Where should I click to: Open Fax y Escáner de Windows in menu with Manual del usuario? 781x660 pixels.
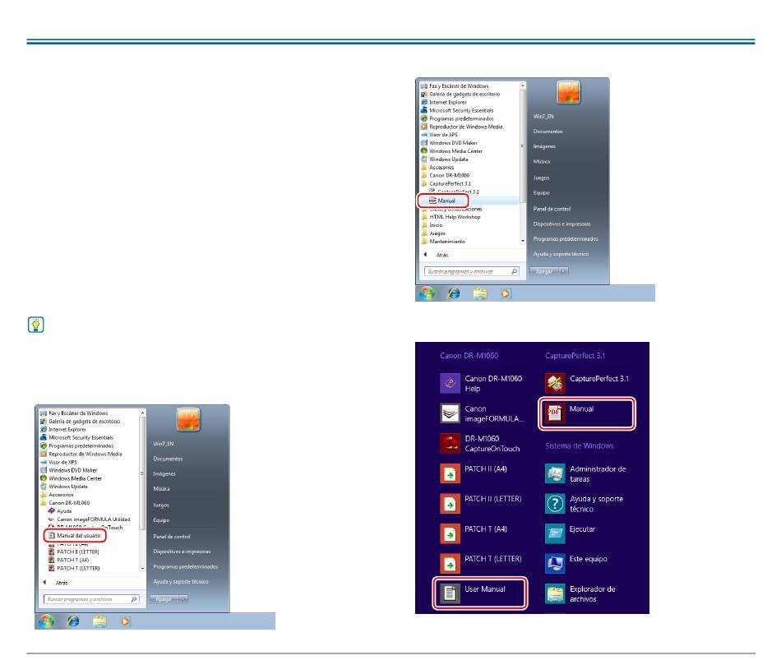pos(74,413)
